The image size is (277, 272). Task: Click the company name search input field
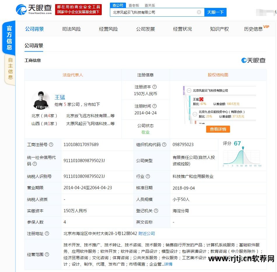point(153,12)
